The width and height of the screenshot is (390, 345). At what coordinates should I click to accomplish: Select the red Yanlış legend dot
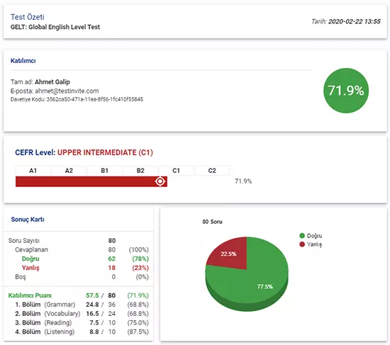(x=302, y=244)
